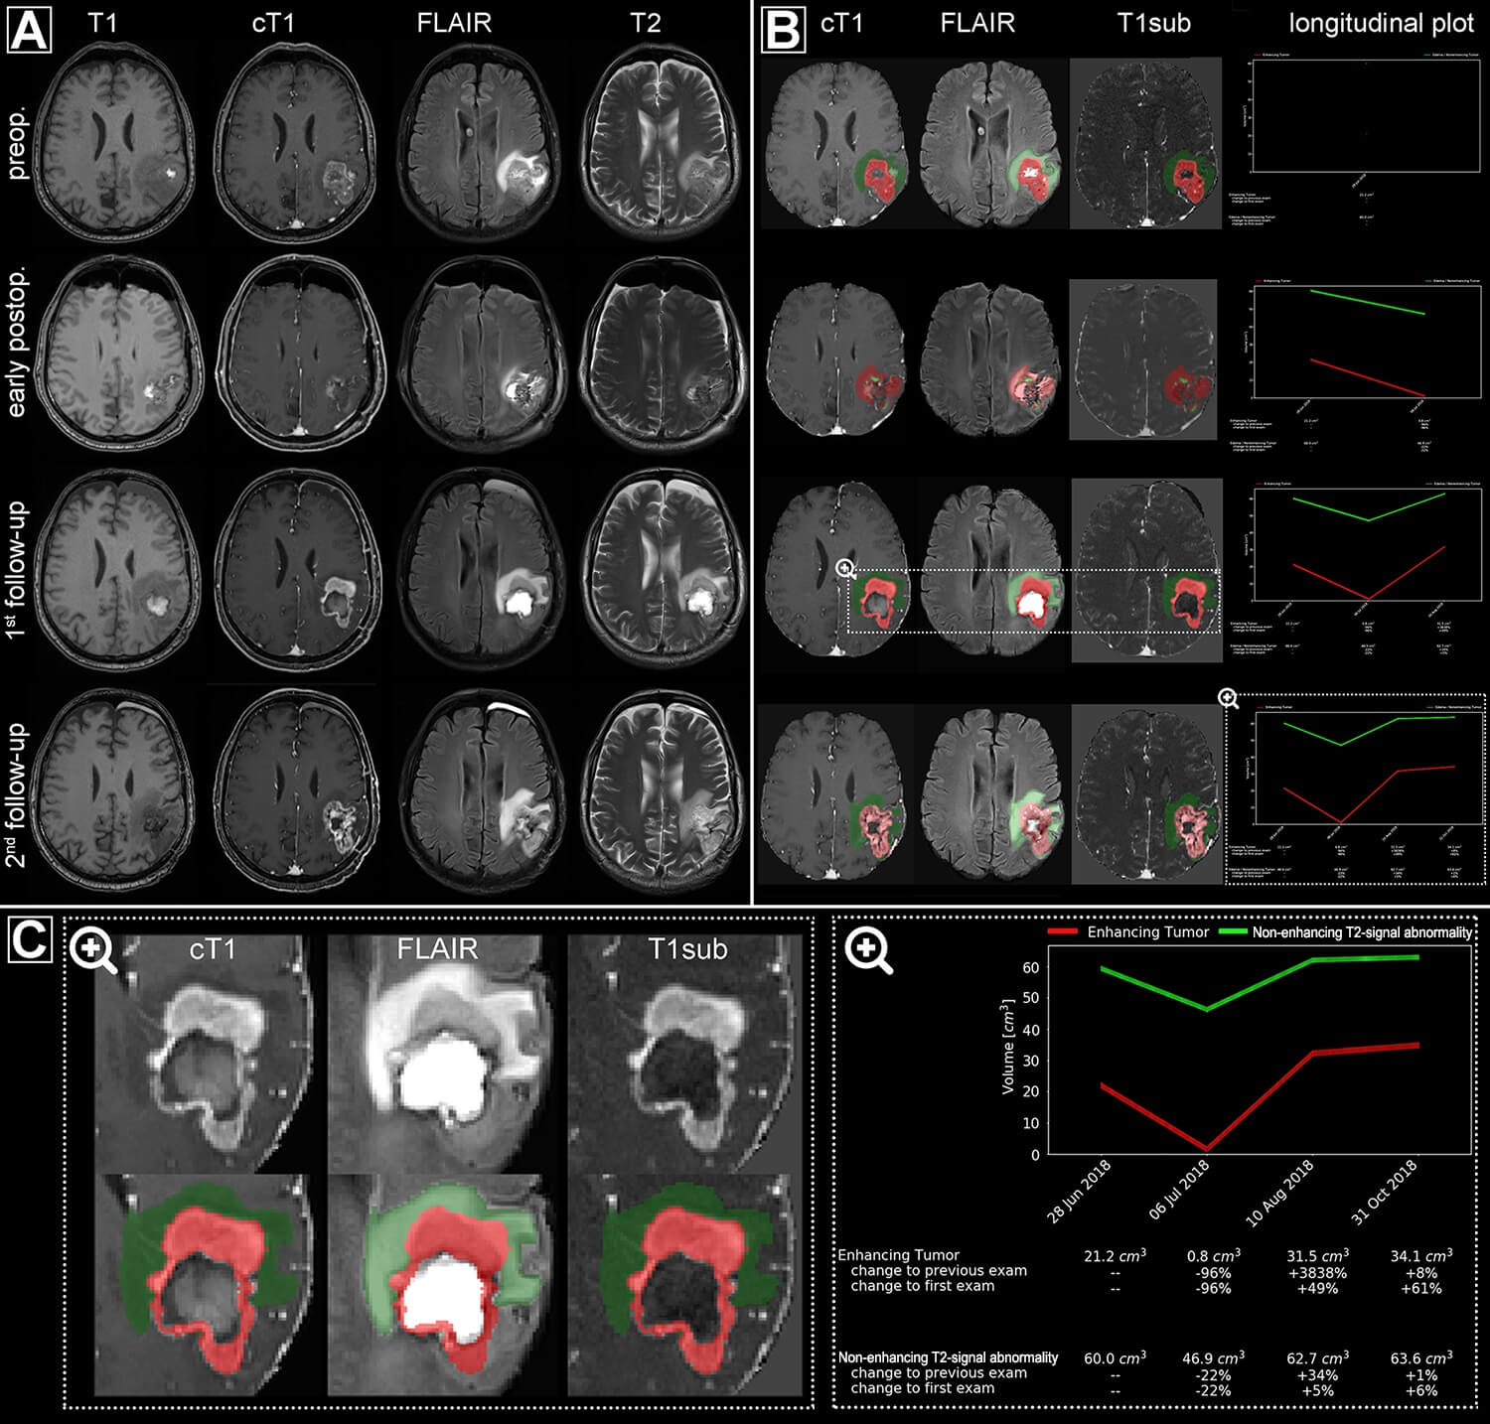Select the panel A letter label
This screenshot has height=1424, width=1490.
29,29
